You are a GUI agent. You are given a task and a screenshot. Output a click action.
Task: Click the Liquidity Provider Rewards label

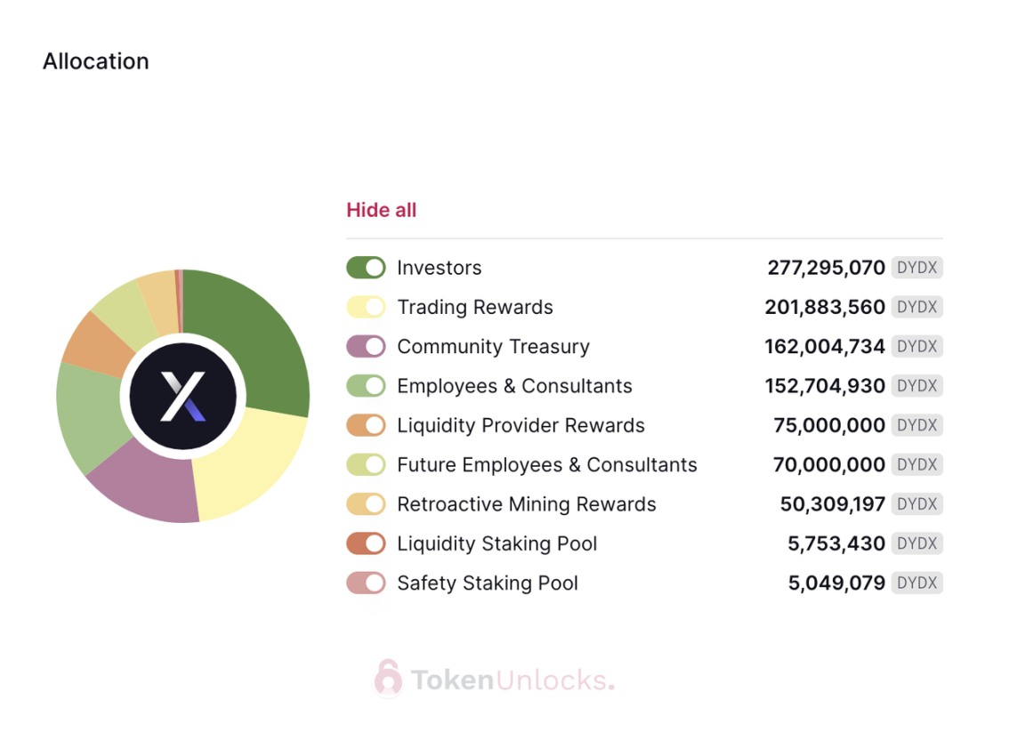521,425
